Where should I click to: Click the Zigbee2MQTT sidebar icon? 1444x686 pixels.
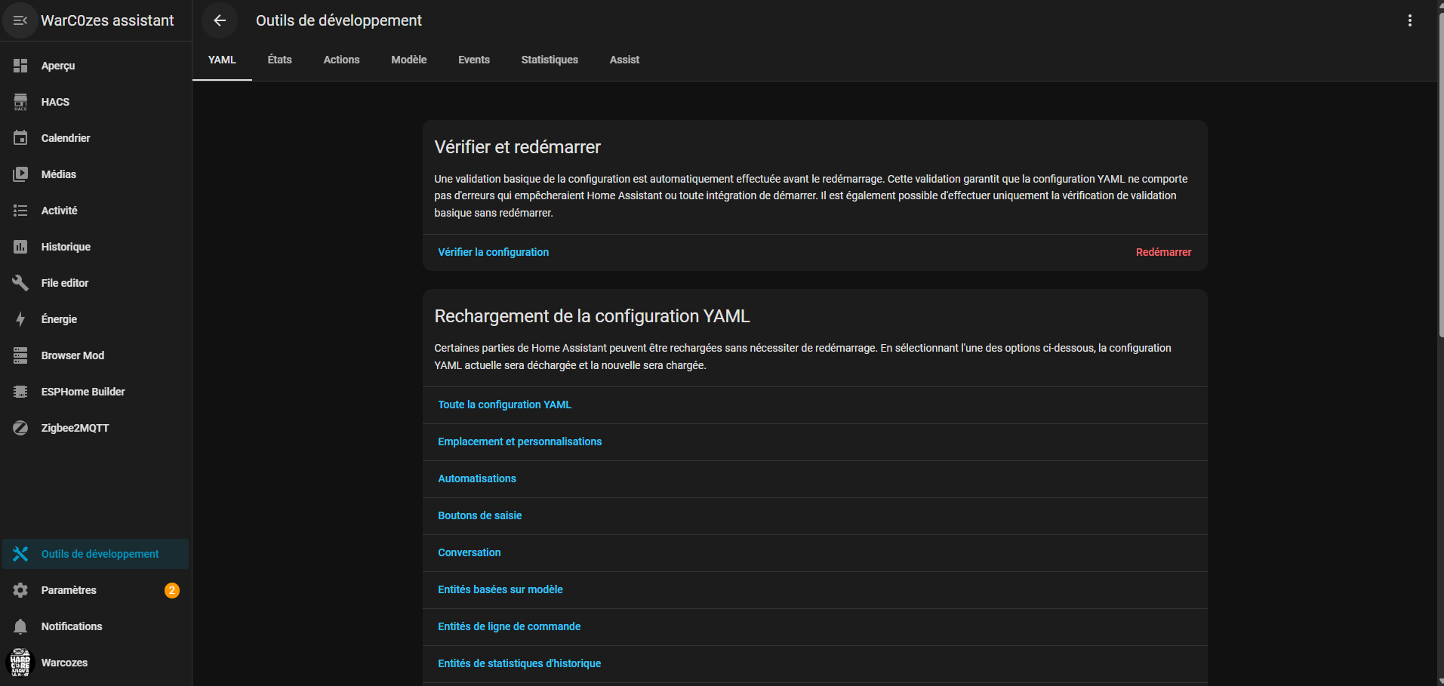click(20, 428)
